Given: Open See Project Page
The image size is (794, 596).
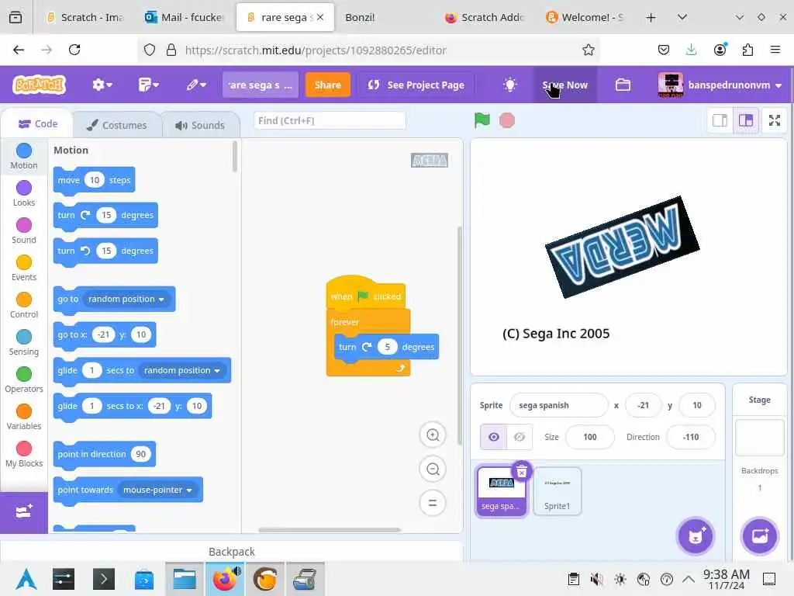Looking at the screenshot, I should (x=416, y=85).
